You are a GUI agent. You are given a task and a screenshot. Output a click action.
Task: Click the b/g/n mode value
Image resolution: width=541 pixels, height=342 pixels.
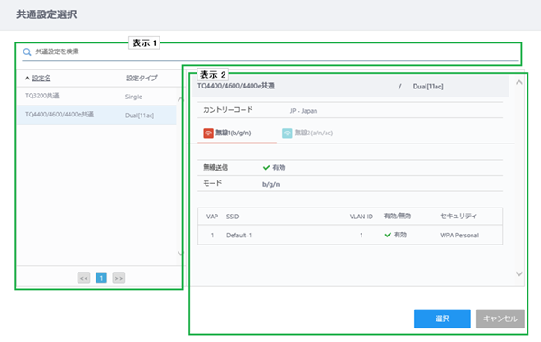point(270,184)
